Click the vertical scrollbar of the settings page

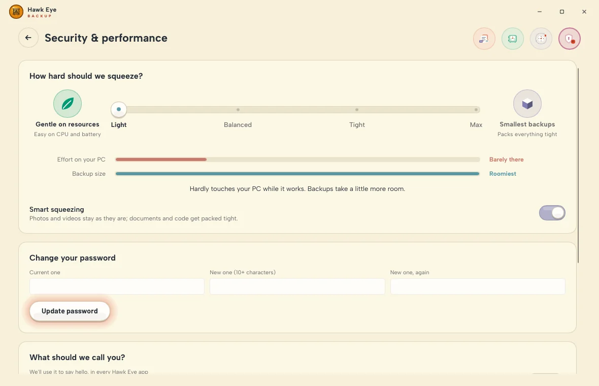(578, 166)
